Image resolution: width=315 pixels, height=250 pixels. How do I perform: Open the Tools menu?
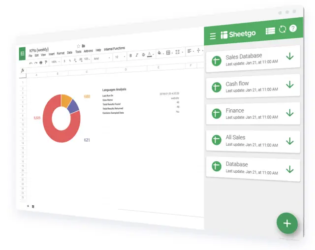click(78, 52)
